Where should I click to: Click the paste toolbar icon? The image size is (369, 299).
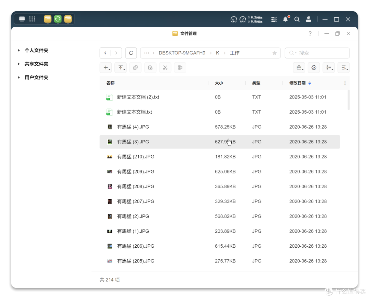(150, 68)
